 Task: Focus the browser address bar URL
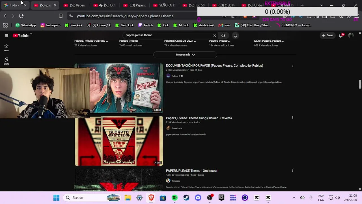[x=125, y=16]
